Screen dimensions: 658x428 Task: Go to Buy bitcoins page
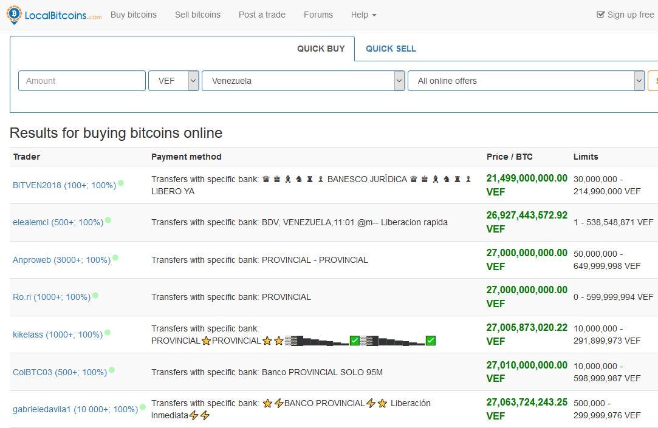point(134,15)
